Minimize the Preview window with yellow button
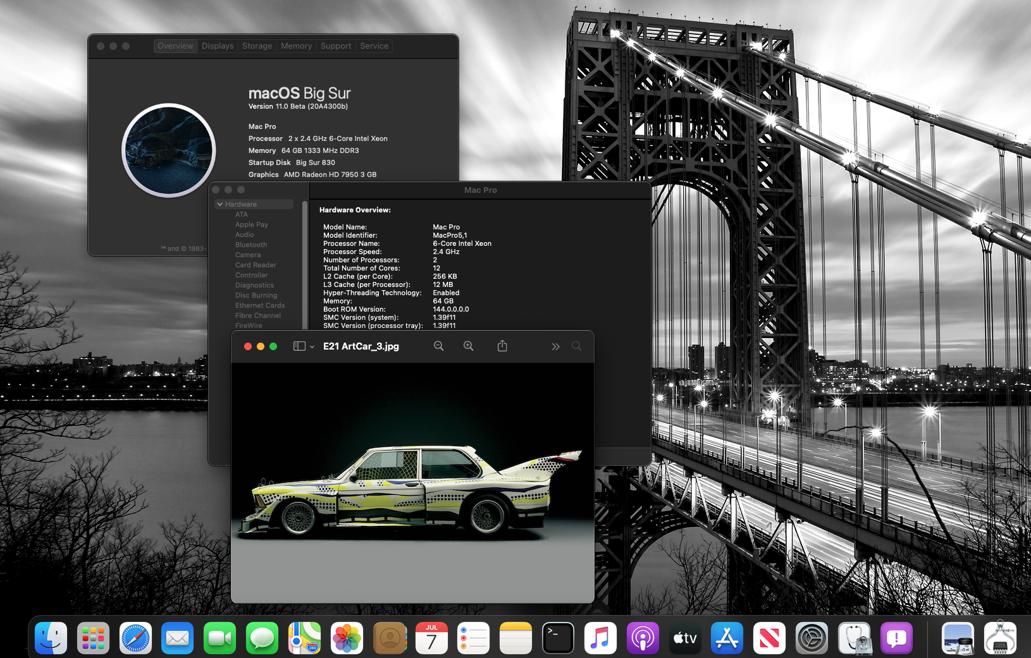This screenshot has width=1031, height=658. pyautogui.click(x=261, y=346)
